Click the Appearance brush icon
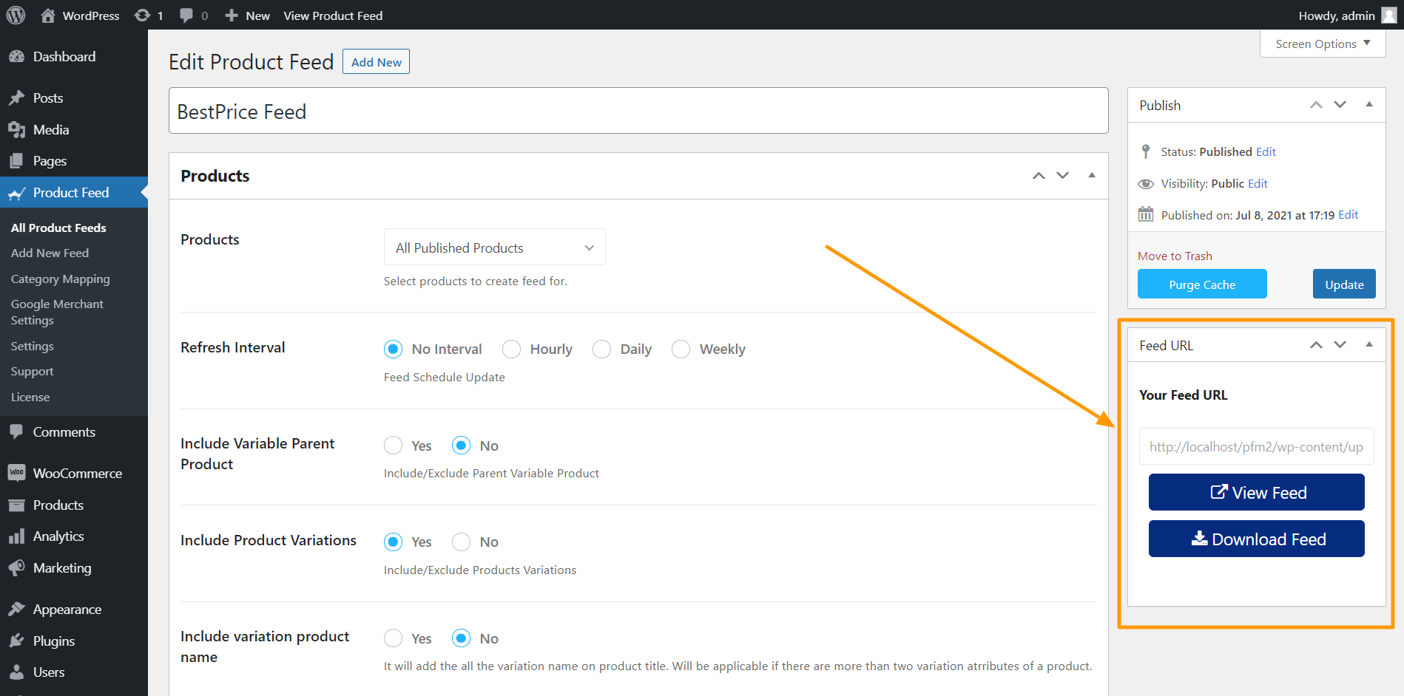1404x696 pixels. pos(16,610)
